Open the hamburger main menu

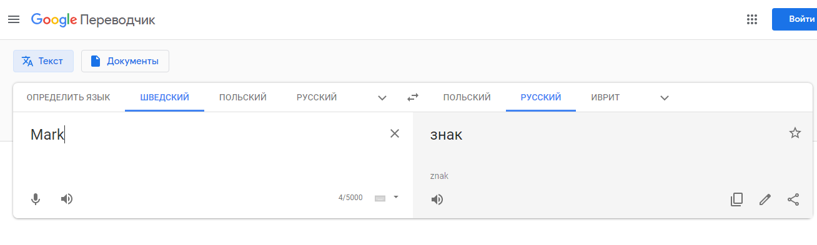[14, 19]
